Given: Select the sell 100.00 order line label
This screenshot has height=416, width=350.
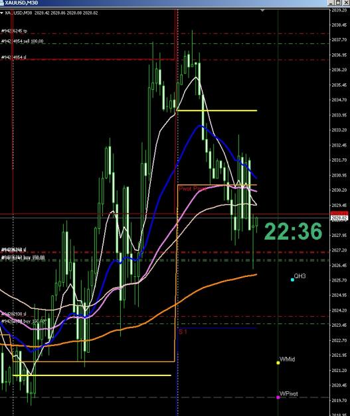Looking at the screenshot, I should pos(22,41).
